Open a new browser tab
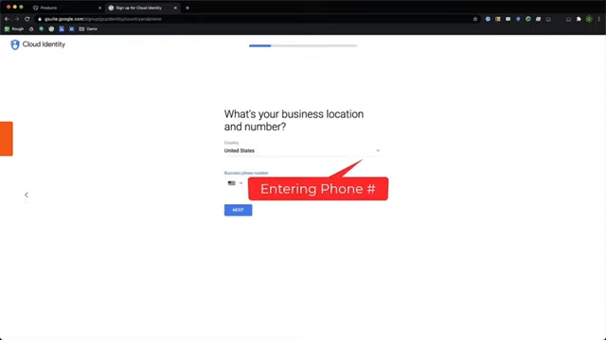This screenshot has height=340, width=606. [187, 8]
